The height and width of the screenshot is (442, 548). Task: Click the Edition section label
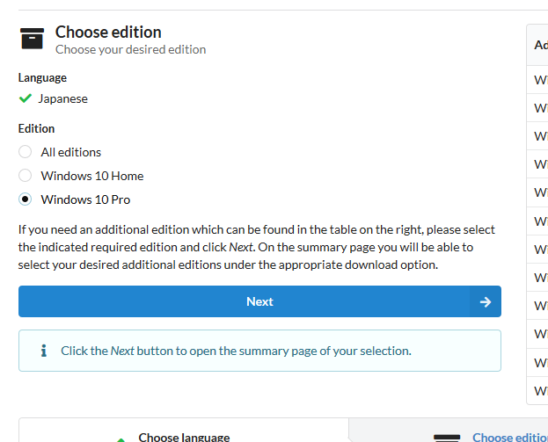(x=36, y=128)
